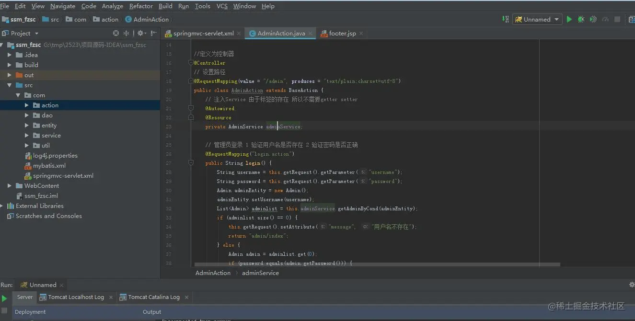Image resolution: width=635 pixels, height=321 pixels.
Task: Click Stop square in Run panel sidebar
Action: 4,310
